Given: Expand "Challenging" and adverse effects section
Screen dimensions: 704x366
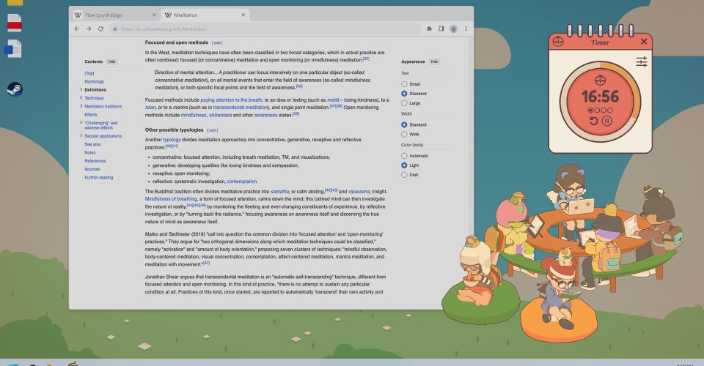Looking at the screenshot, I should click(x=81, y=122).
